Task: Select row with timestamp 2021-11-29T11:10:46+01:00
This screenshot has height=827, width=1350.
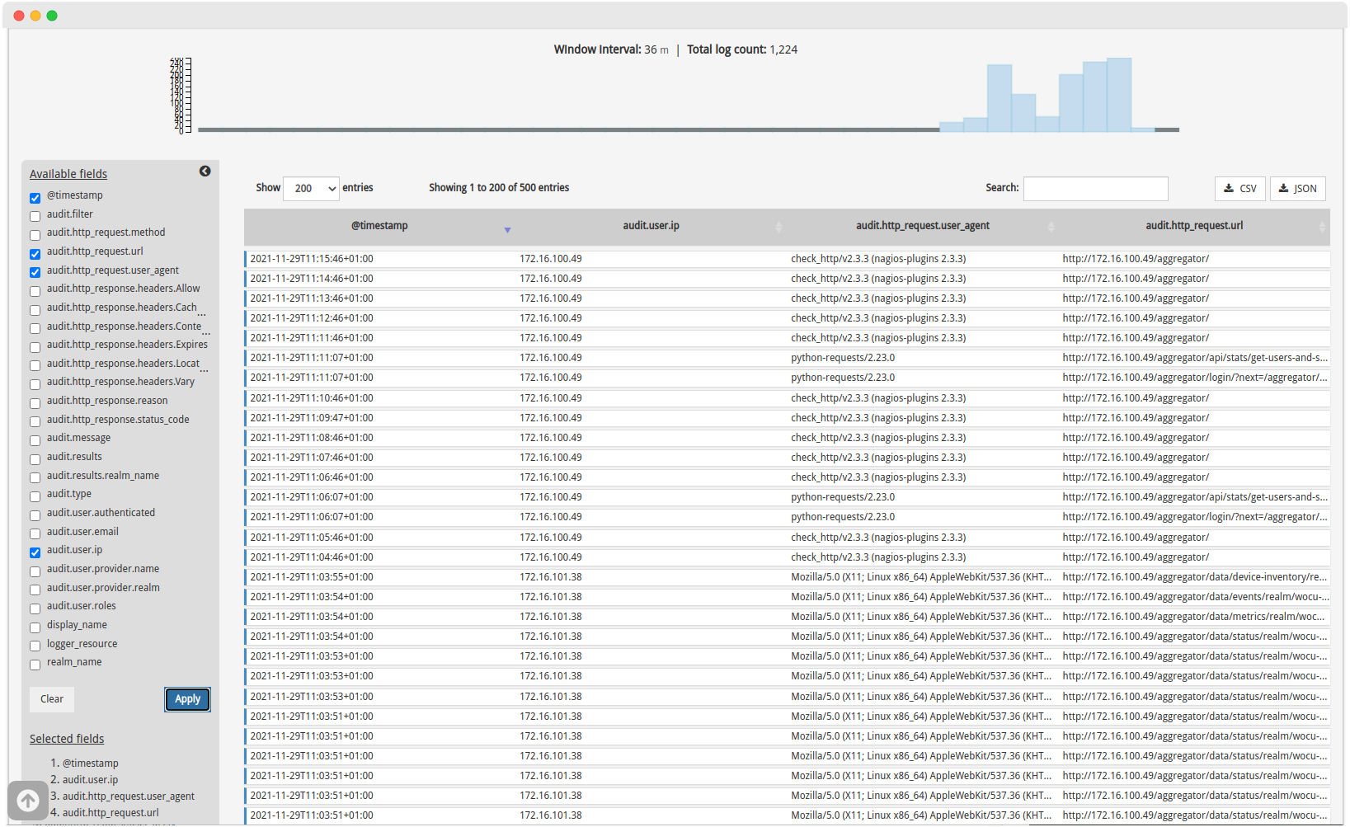Action: coord(787,398)
